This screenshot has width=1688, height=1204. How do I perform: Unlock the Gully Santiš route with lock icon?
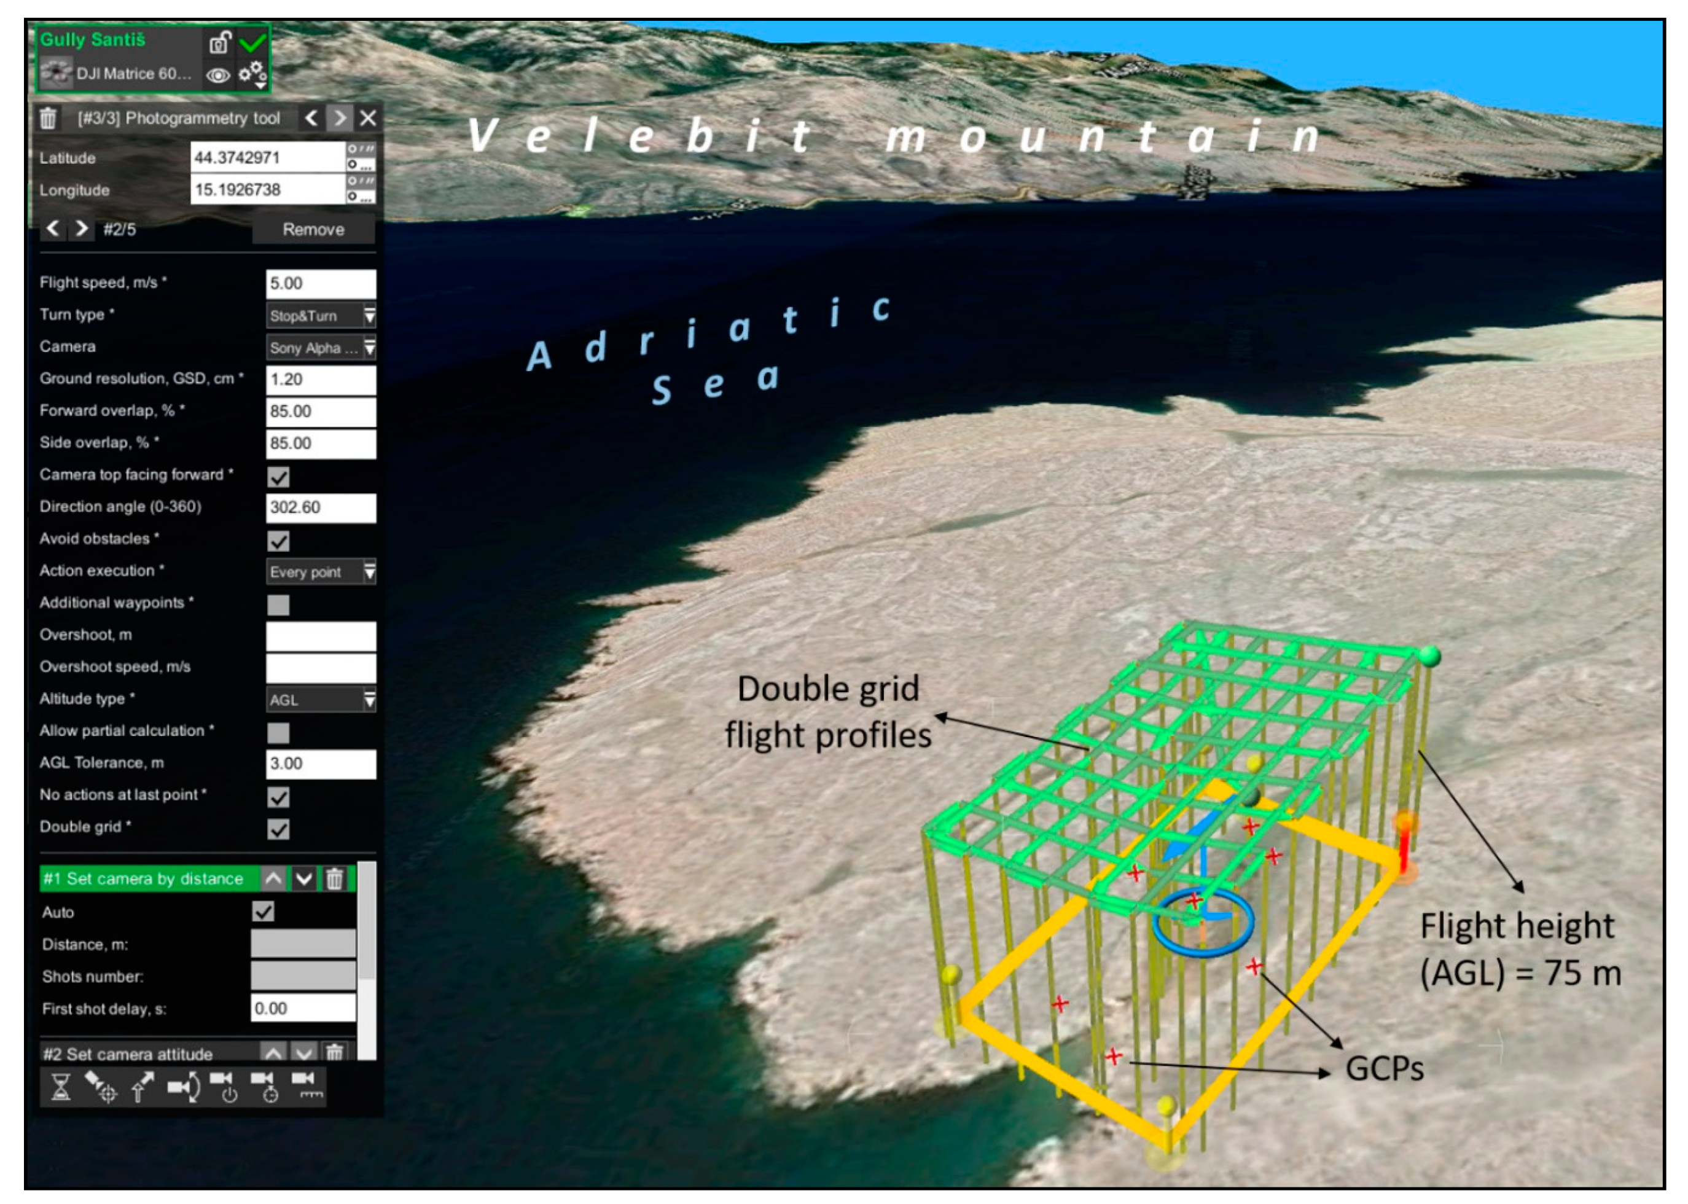point(219,42)
